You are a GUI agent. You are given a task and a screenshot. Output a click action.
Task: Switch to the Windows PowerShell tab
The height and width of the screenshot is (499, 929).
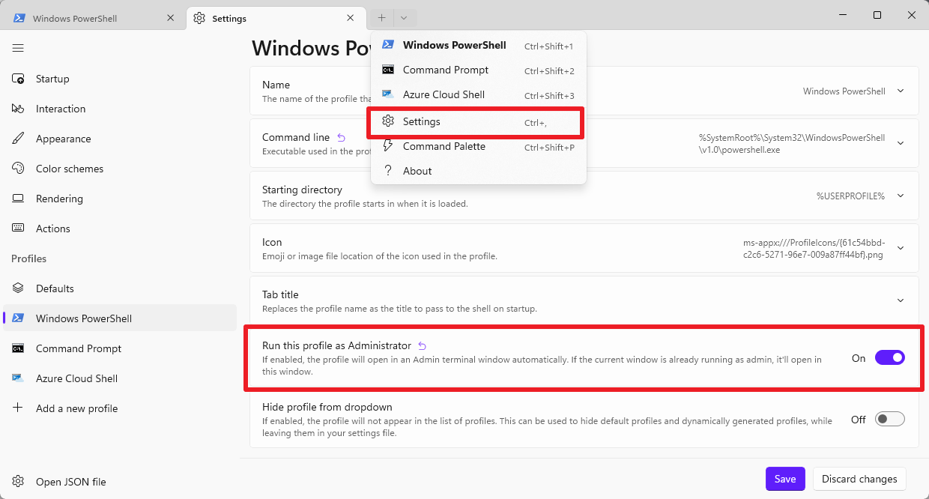coord(90,17)
